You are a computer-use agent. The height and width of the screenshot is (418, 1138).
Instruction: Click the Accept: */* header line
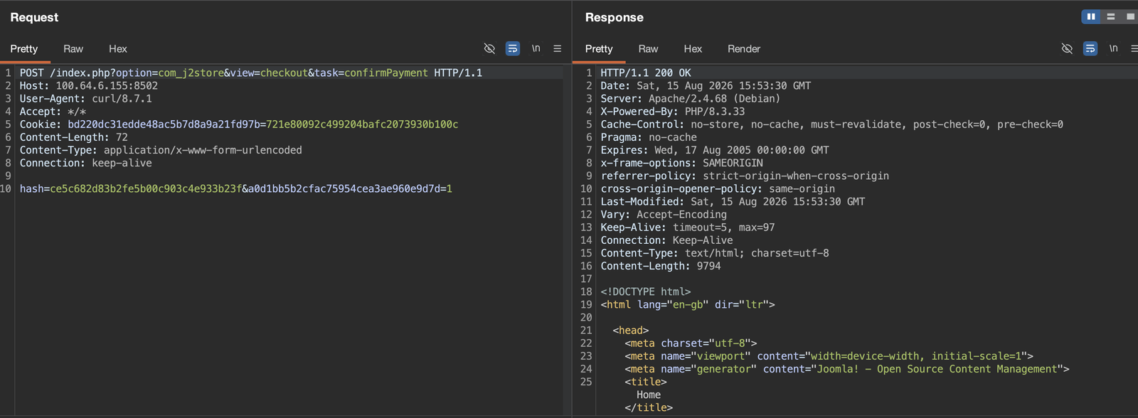tap(53, 111)
